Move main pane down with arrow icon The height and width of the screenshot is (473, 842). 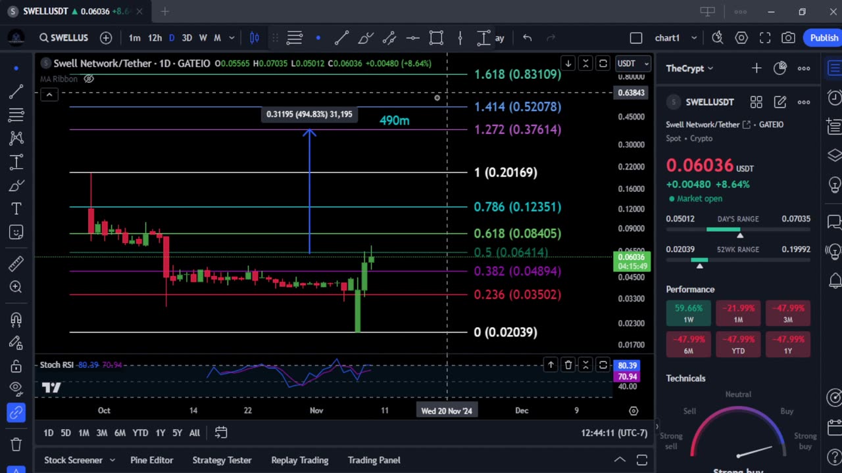(568, 64)
